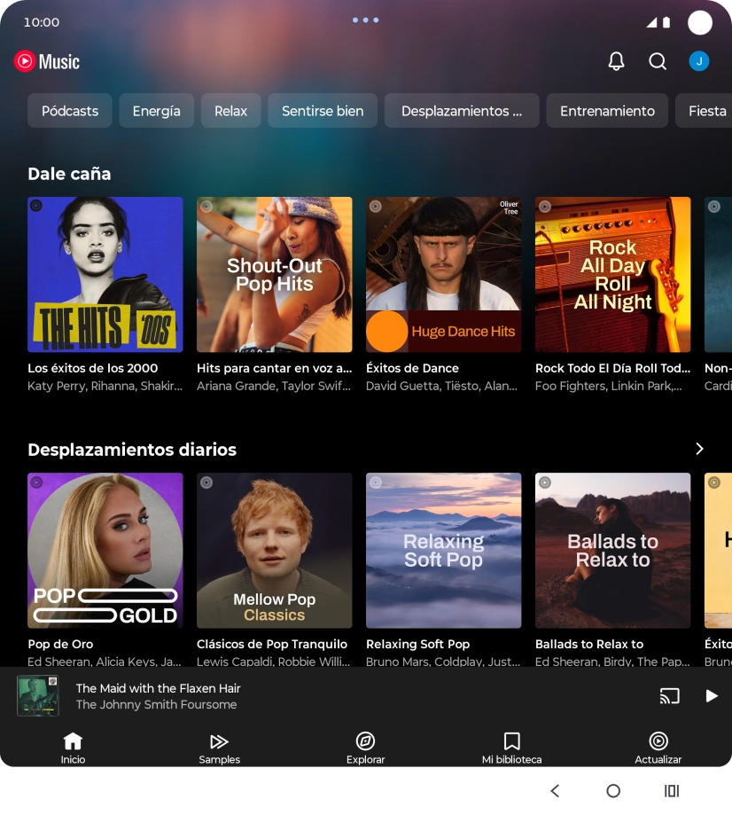
Task: Click 'Rock Todo El Día Roll Tod...' title
Action: (613, 368)
